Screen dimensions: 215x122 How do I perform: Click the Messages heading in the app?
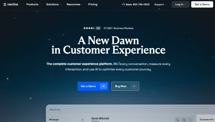pyautogui.click(x=54, y=120)
